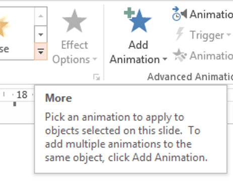Click the Animation Pane text label
This screenshot has width=233, height=184.
pos(211,14)
